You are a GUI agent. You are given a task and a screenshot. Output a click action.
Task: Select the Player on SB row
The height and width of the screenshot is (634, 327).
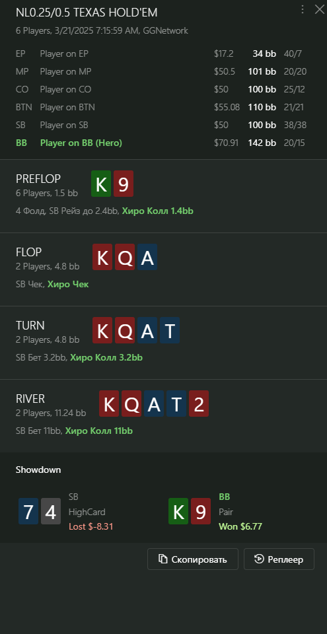(x=164, y=125)
